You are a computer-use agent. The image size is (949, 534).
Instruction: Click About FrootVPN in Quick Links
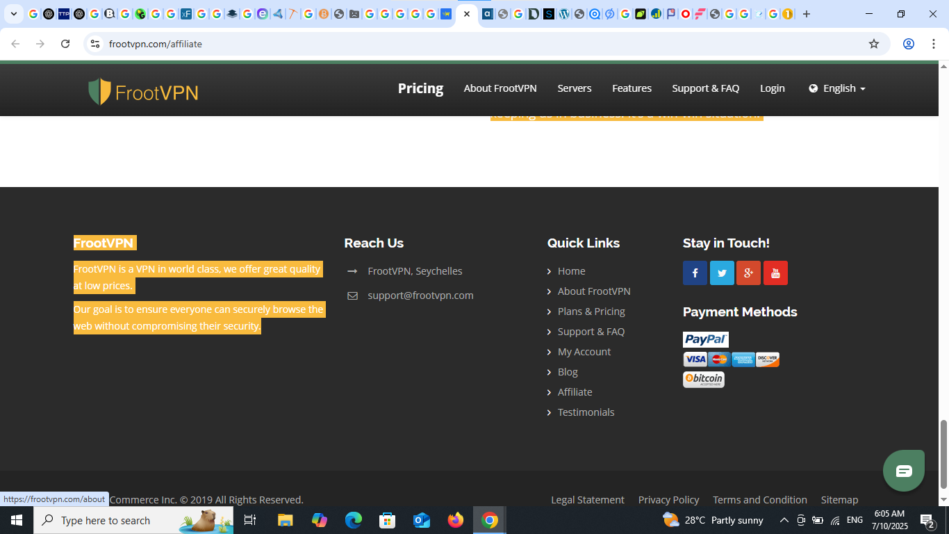point(594,291)
